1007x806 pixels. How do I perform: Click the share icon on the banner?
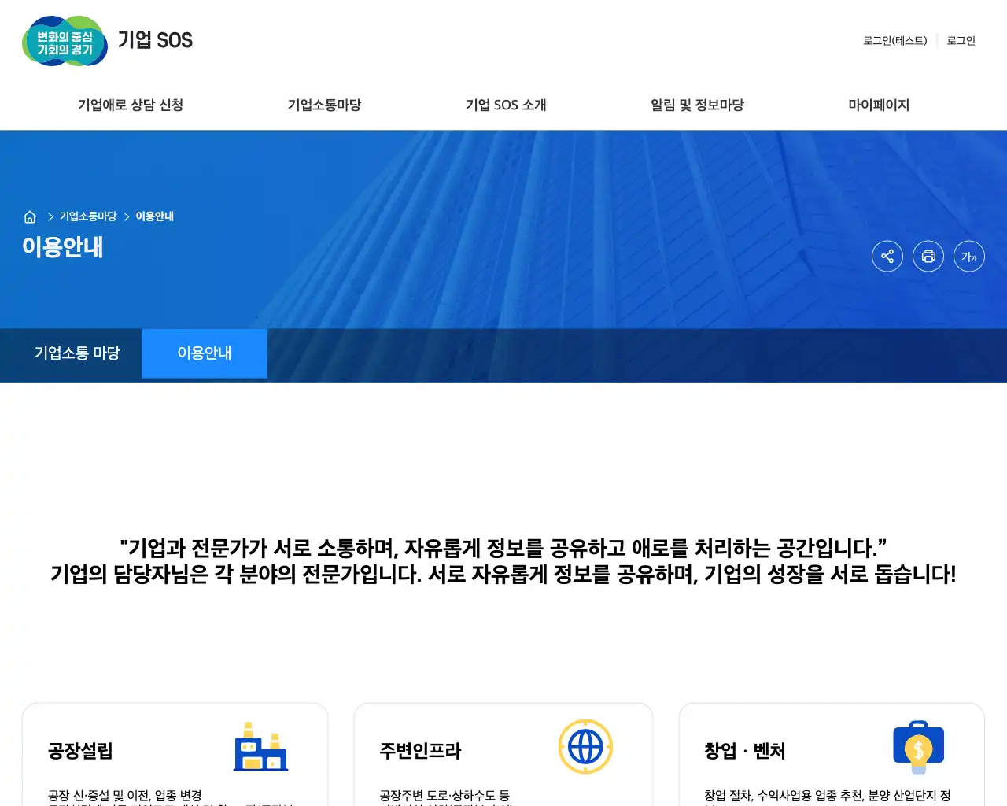(887, 256)
